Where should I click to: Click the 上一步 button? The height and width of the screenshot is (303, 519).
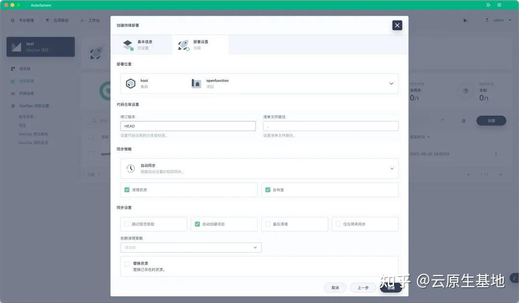[363, 287]
